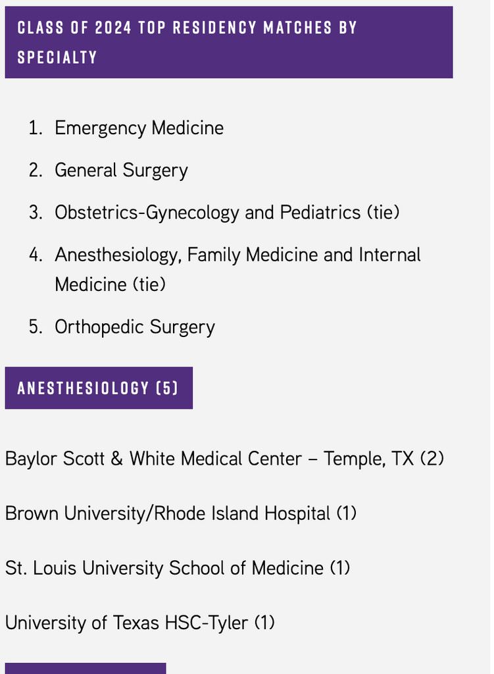Click Anesthesiology, Family Medicine and Internal Medicine entry

237,269
